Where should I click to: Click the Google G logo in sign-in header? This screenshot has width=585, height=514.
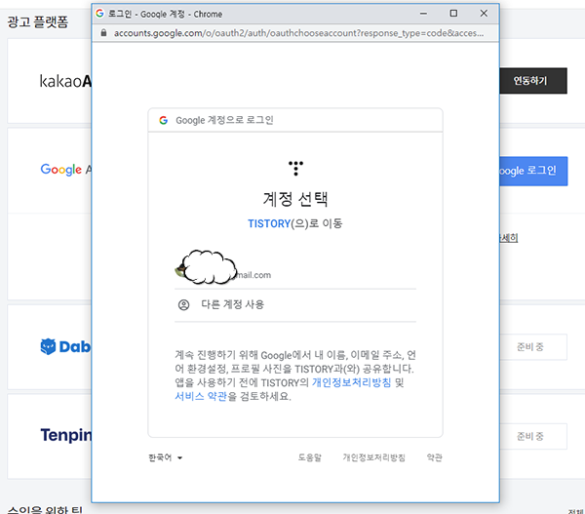click(x=164, y=120)
